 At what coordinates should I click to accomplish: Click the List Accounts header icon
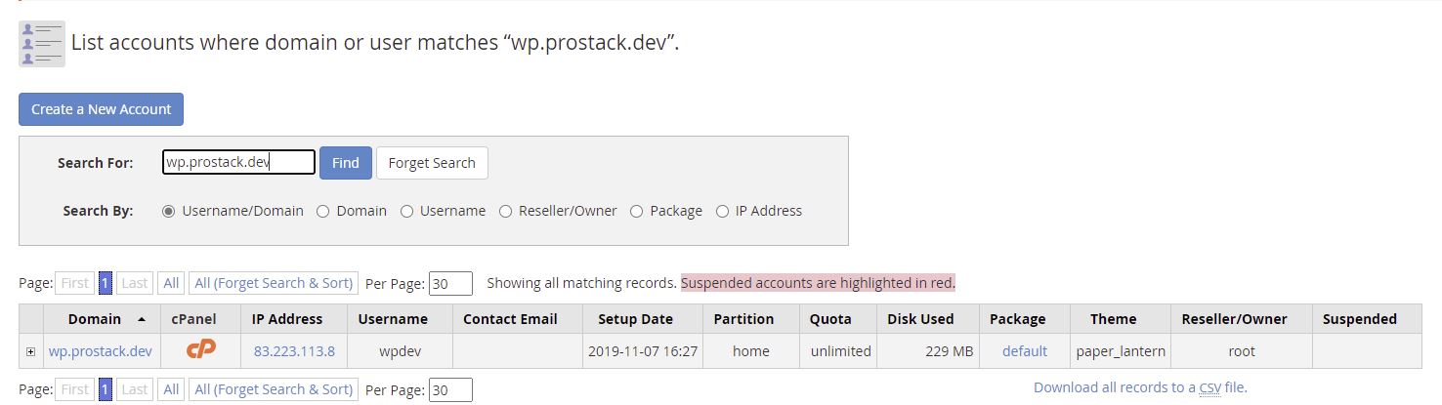tap(42, 43)
